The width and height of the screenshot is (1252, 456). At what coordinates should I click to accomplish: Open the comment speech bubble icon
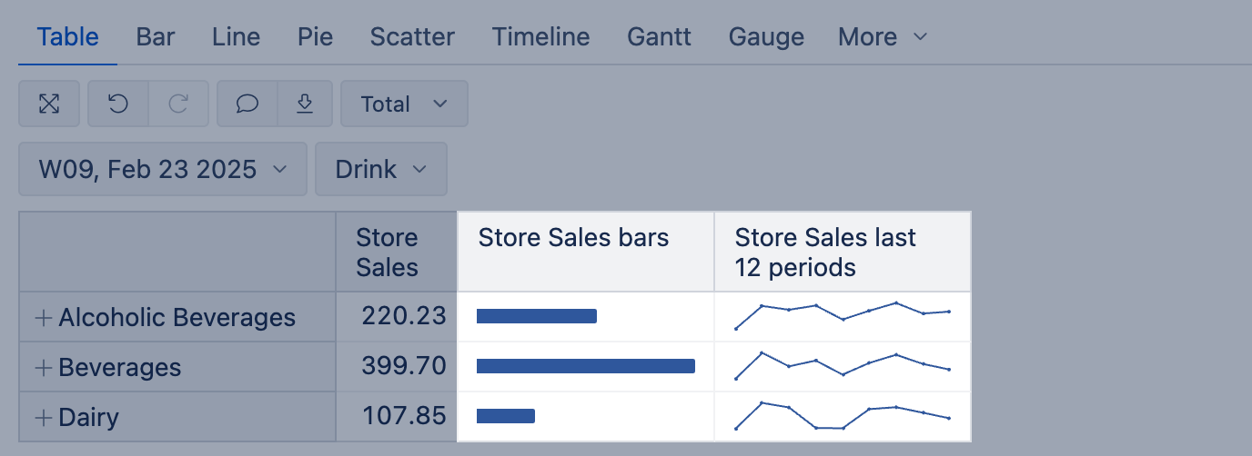tap(247, 104)
